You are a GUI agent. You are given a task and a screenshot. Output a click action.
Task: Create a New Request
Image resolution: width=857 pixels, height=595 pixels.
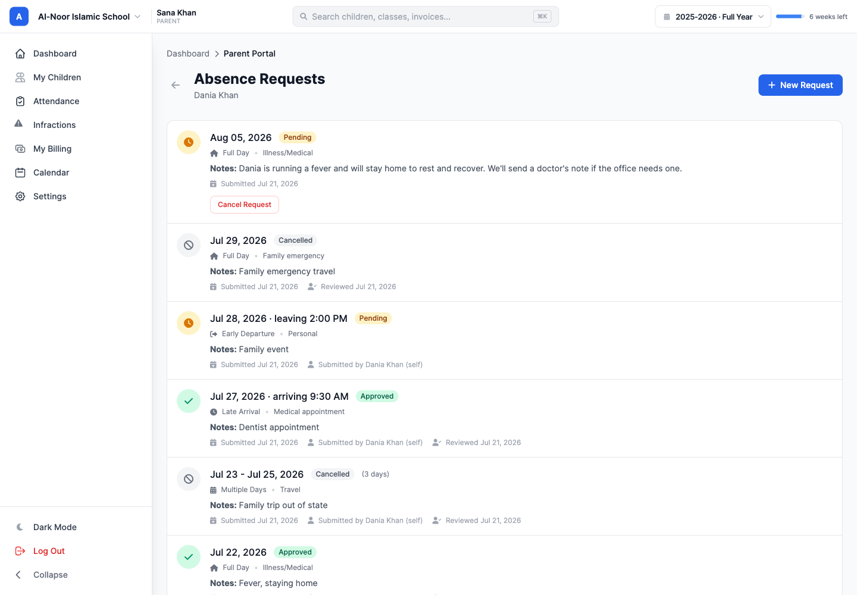point(800,85)
